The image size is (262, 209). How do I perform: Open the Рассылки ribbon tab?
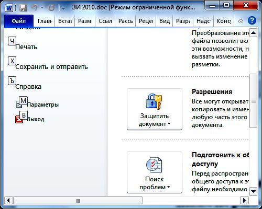[x=125, y=21]
